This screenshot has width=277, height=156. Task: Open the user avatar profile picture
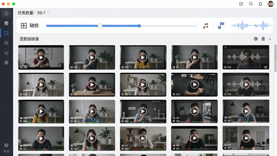coord(271,4)
